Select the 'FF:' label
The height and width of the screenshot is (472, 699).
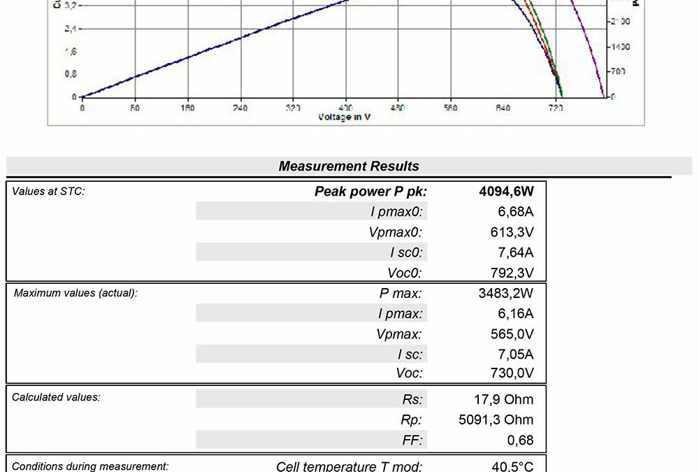pos(412,441)
